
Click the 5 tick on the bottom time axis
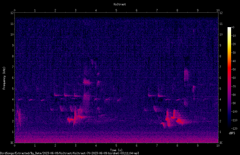pyautogui.click(x=116, y=146)
